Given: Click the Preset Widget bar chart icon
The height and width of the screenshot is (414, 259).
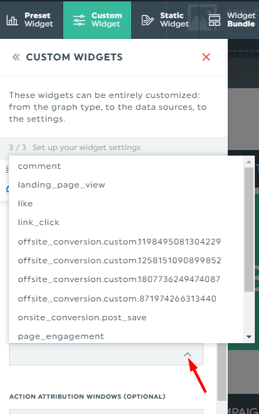Looking at the screenshot, I should (x=12, y=20).
